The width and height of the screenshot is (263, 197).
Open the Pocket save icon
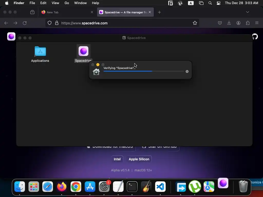tap(220, 23)
